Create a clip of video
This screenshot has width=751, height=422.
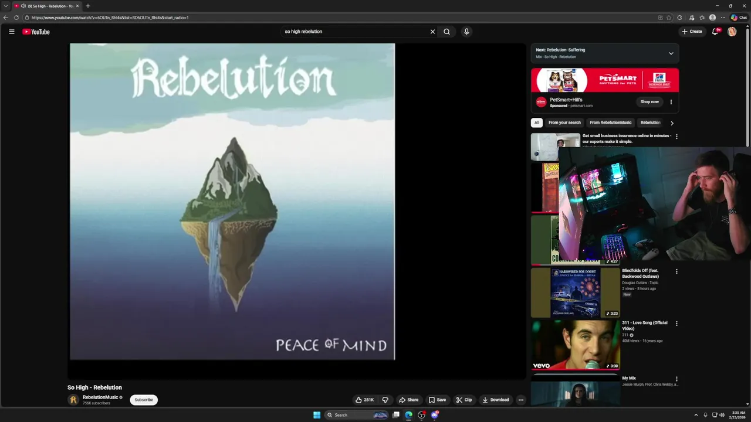click(464, 400)
